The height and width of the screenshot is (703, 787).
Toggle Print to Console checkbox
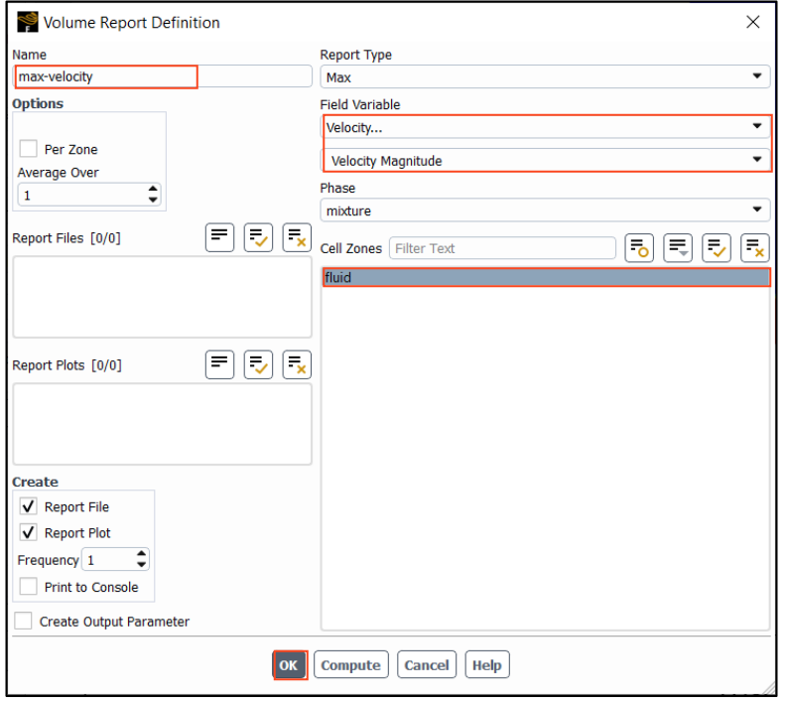point(29,587)
